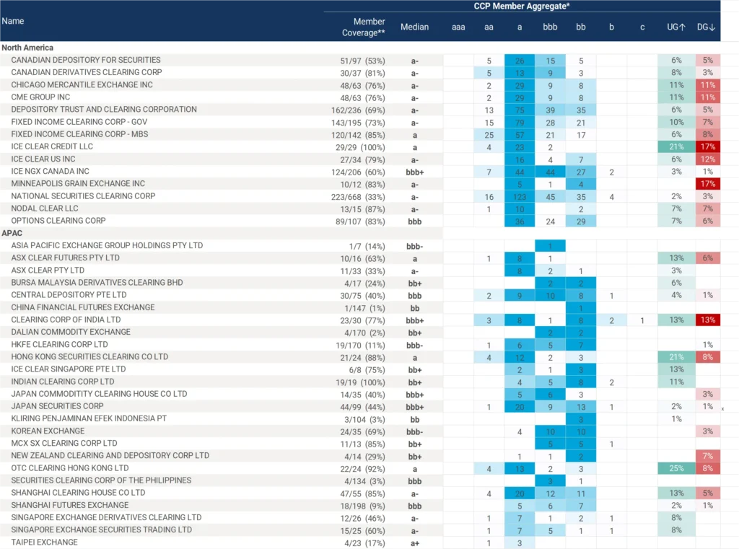
Task: Select KOREAN EXCHANGE name
Action: click(x=48, y=431)
